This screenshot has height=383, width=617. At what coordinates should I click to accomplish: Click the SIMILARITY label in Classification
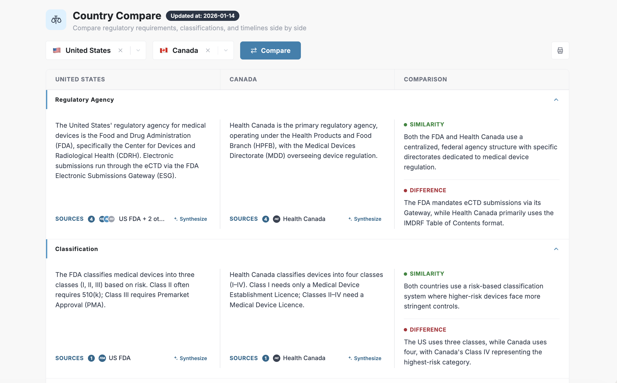coord(427,274)
